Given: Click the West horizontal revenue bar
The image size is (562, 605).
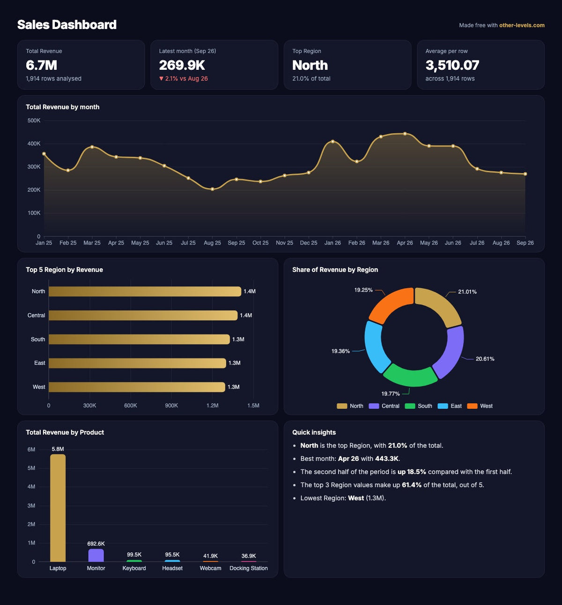Looking at the screenshot, I should tap(137, 387).
